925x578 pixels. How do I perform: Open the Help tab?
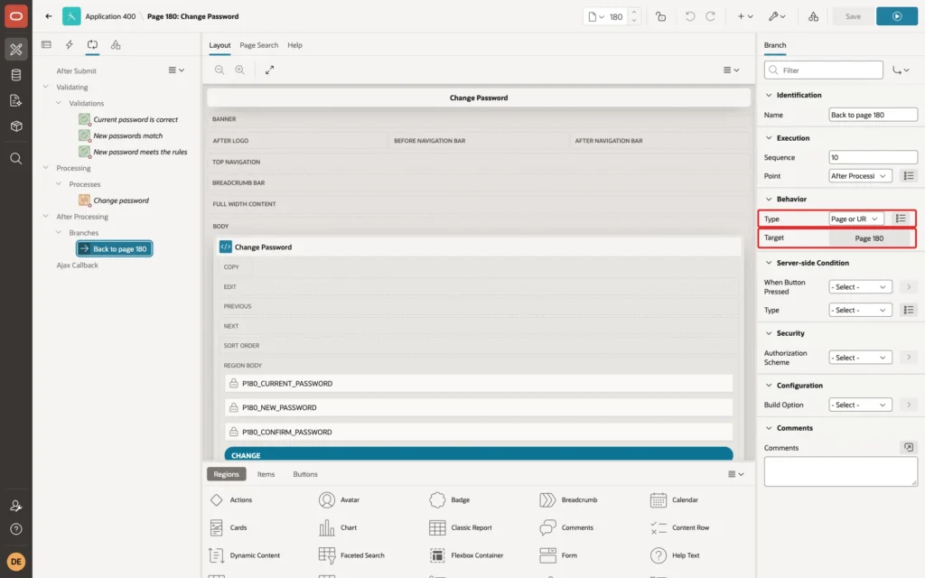[295, 45]
